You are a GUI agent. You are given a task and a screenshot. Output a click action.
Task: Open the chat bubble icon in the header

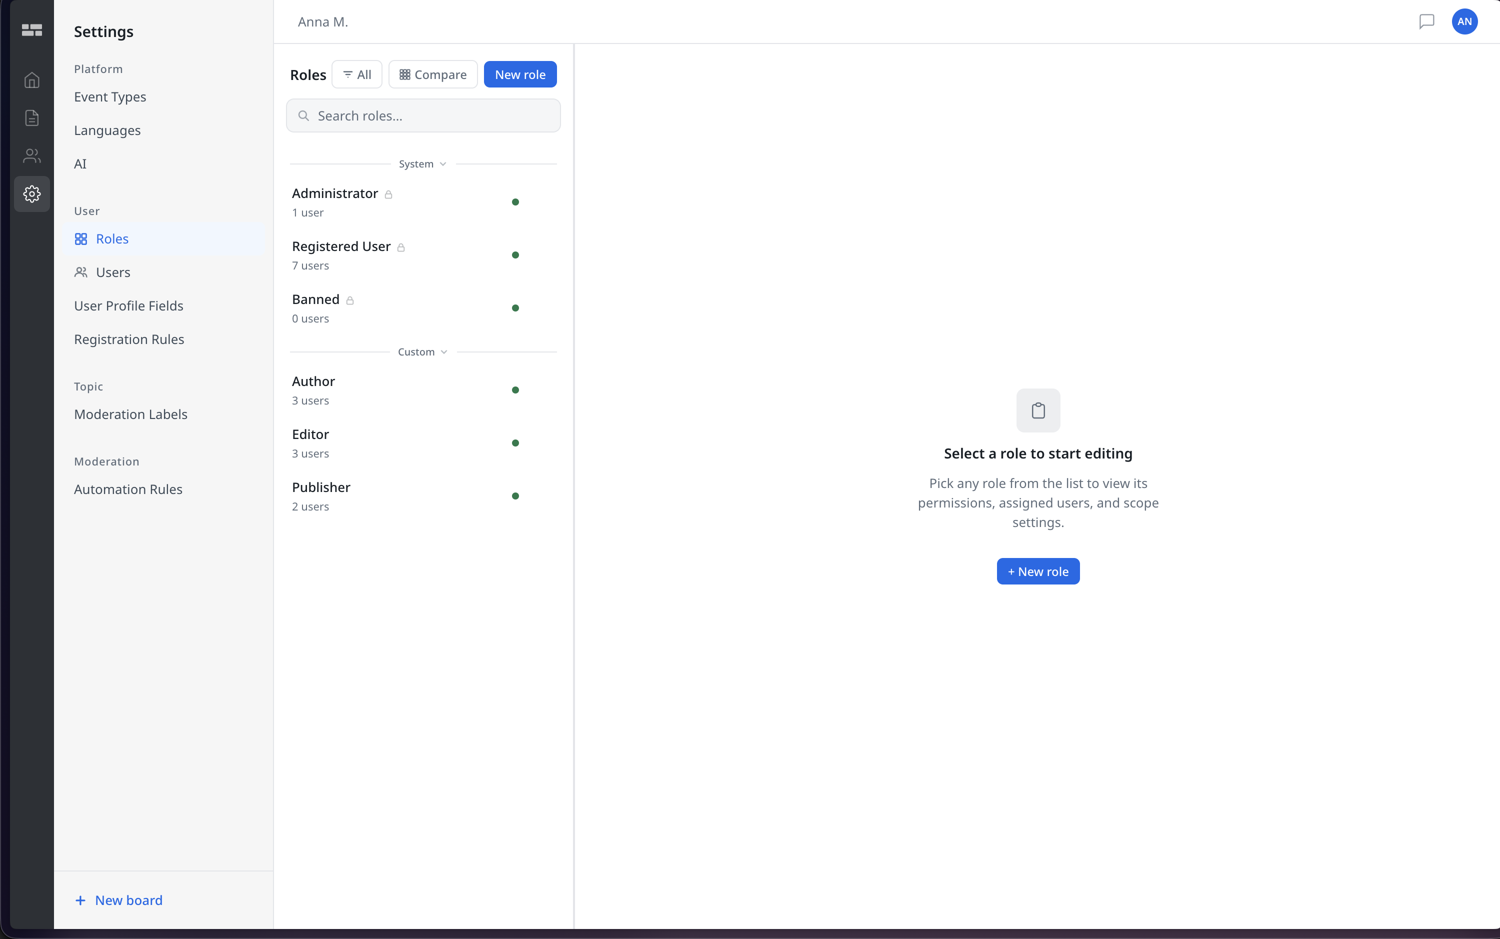coord(1426,21)
